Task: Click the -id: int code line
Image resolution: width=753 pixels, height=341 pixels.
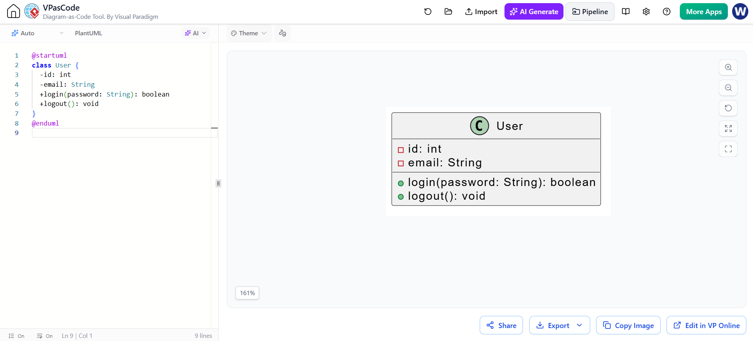Action: tap(55, 75)
